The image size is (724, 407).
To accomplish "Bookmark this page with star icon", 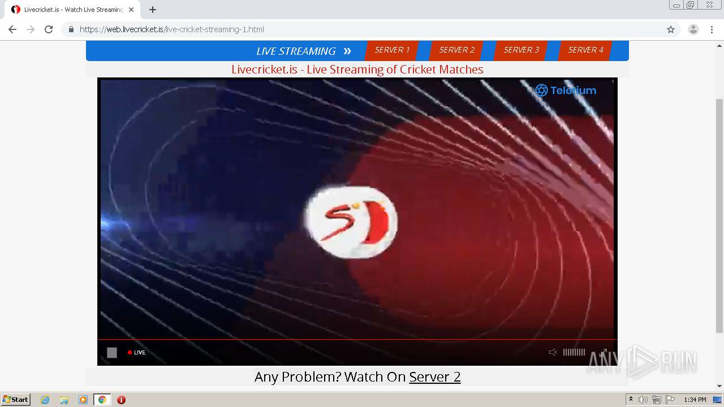I will click(671, 29).
